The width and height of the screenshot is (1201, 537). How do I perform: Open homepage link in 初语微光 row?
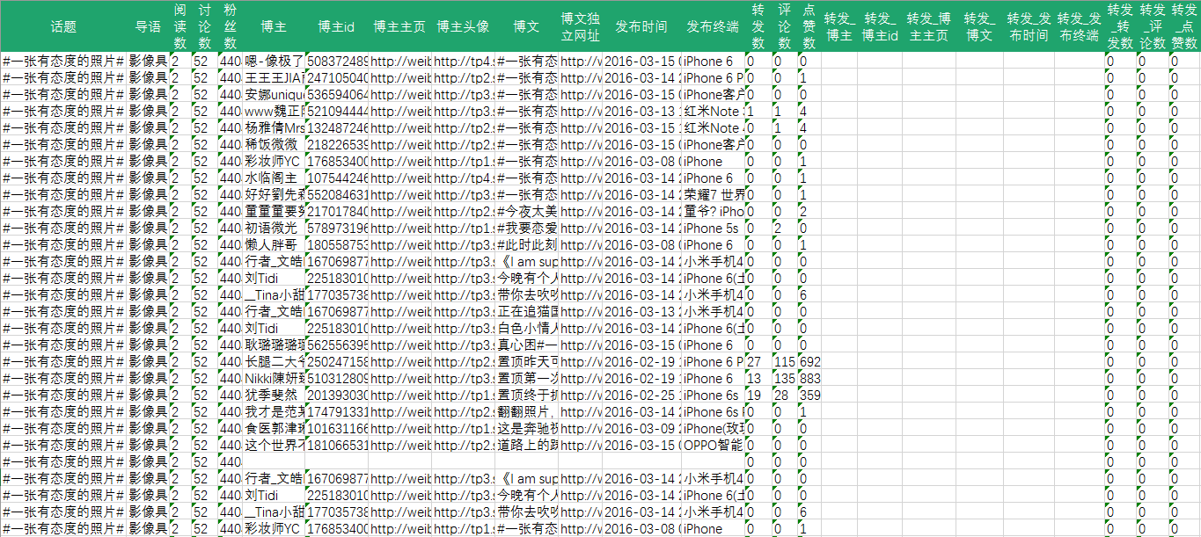[399, 229]
